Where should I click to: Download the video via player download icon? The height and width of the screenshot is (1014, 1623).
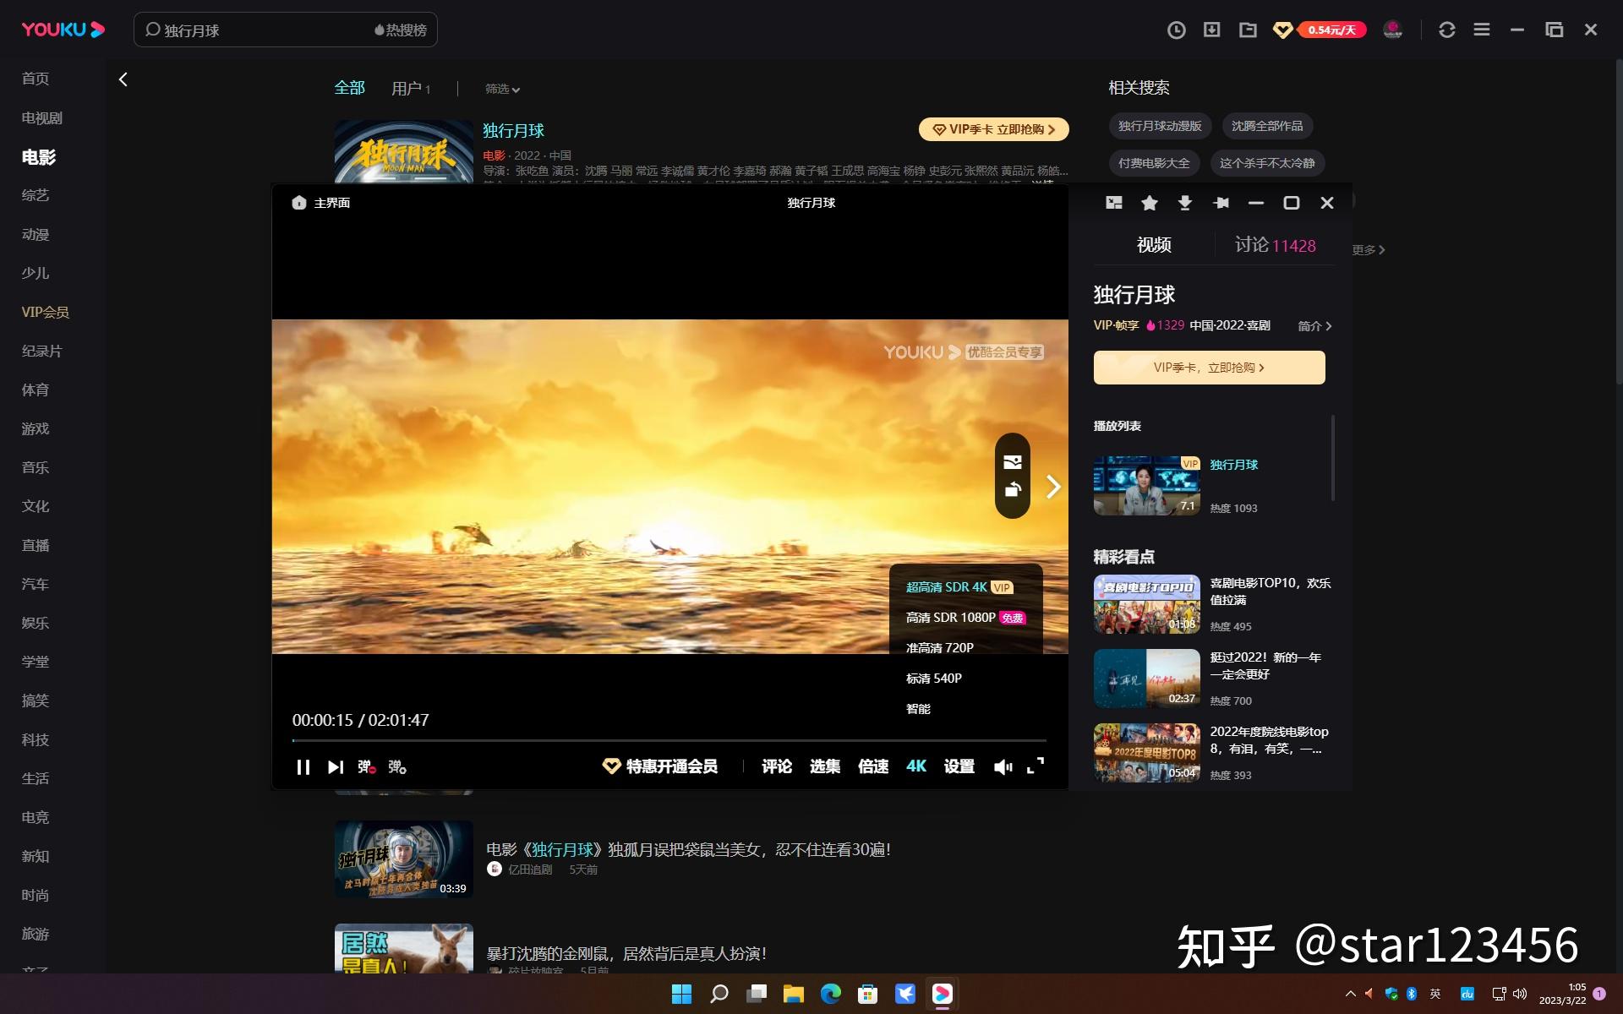tap(1184, 203)
